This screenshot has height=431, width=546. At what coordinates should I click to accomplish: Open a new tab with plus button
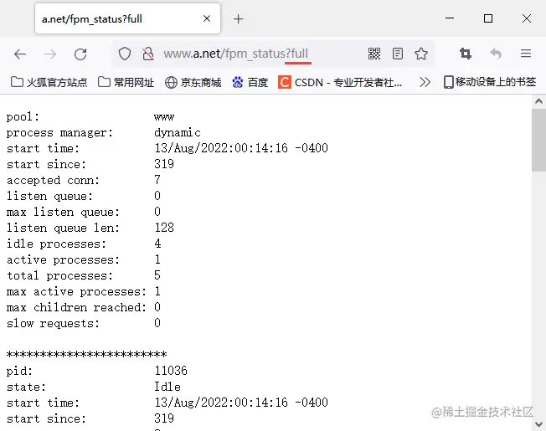238,18
